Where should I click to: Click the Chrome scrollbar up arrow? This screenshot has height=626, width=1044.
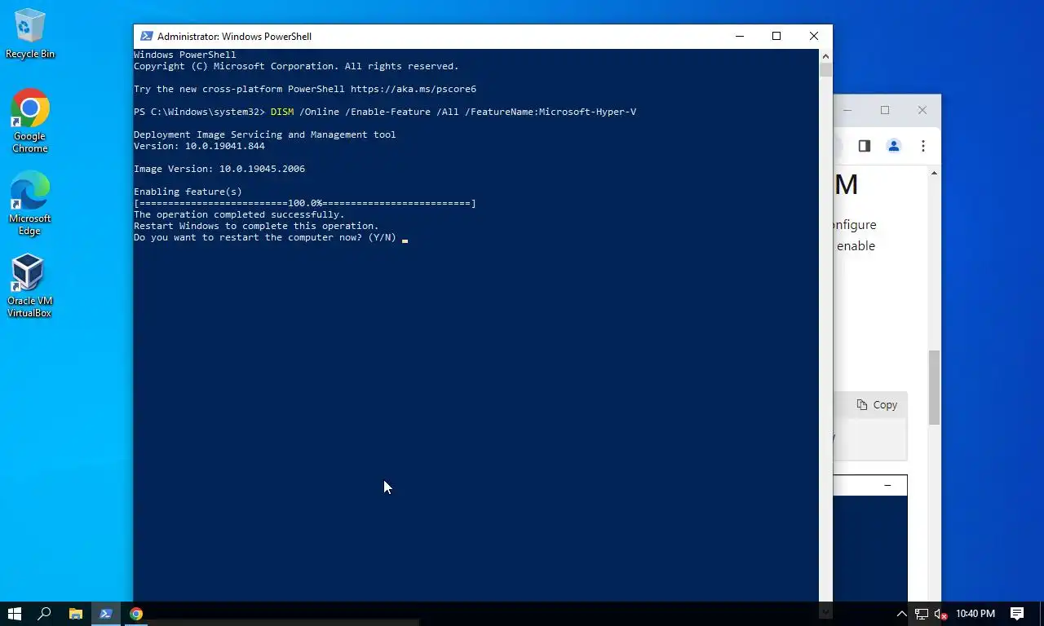tap(934, 173)
